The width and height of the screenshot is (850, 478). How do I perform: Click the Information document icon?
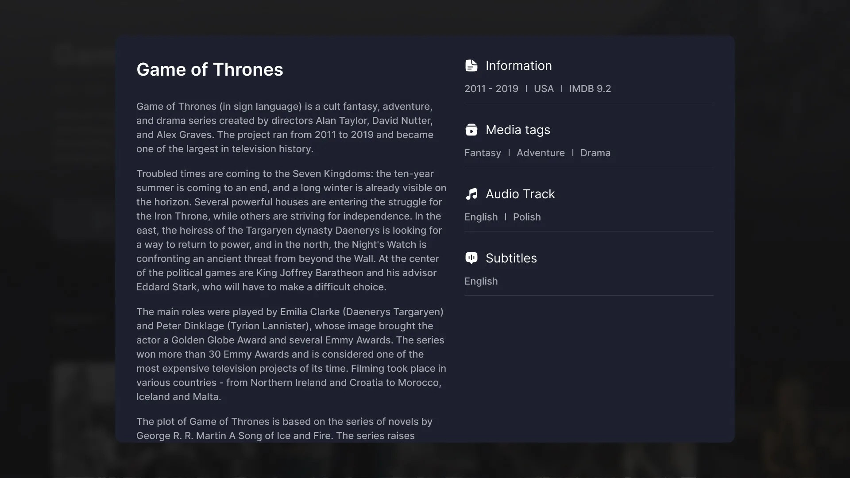[471, 66]
